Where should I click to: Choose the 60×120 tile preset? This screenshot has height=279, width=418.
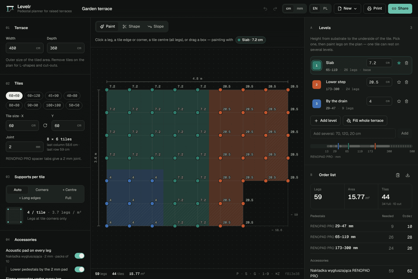[34, 96]
